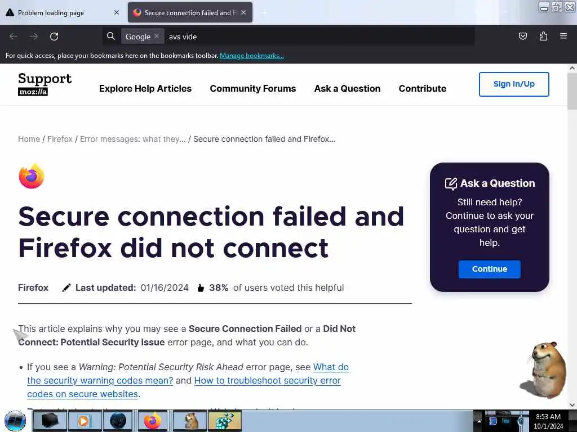Open a new browser tab
This screenshot has width=577, height=432.
coord(264,12)
